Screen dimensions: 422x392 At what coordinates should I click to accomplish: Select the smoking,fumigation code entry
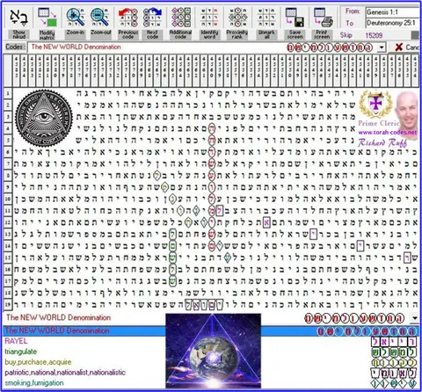pyautogui.click(x=34, y=383)
